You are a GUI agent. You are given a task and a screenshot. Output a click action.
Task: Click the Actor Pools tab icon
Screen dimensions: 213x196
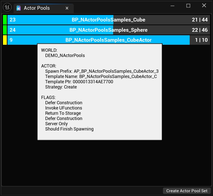19,8
